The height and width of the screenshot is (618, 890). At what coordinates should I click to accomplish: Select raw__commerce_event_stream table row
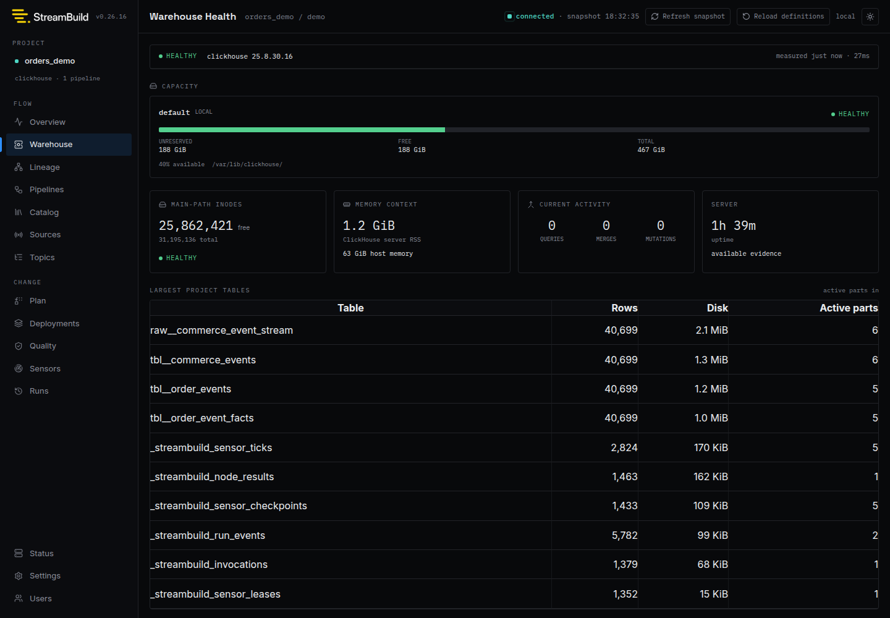click(514, 330)
